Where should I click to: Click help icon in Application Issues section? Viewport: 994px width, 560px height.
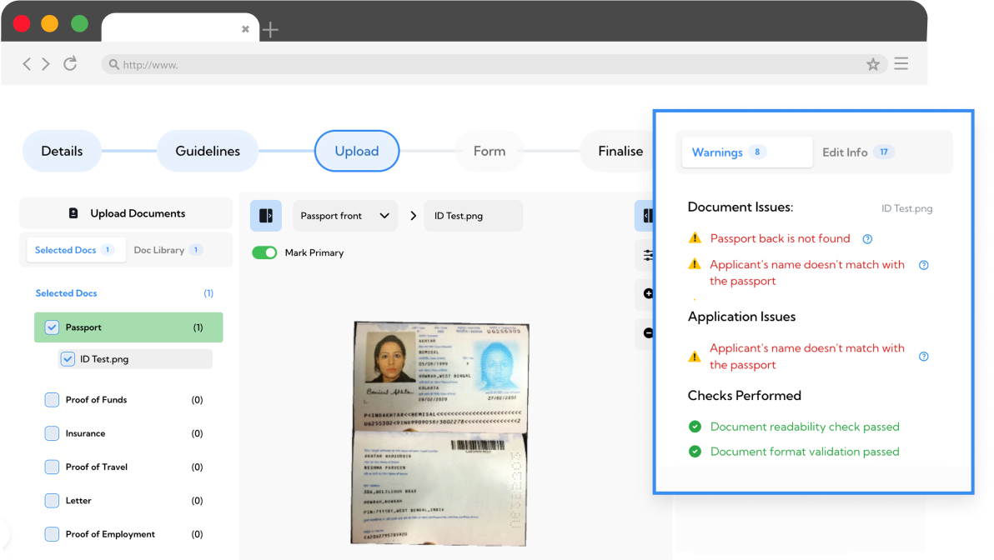pyautogui.click(x=923, y=357)
